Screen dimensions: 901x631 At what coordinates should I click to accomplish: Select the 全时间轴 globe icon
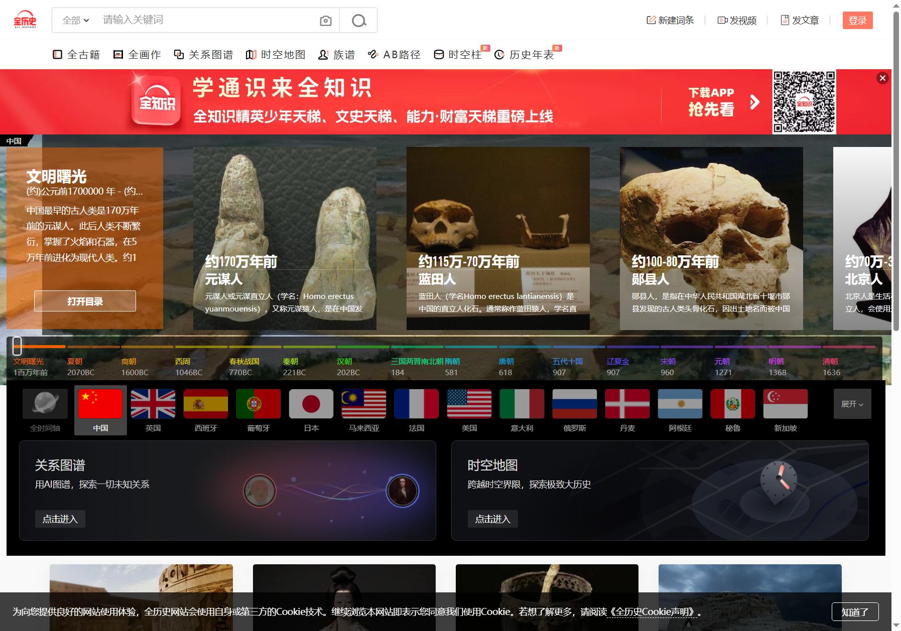point(45,403)
